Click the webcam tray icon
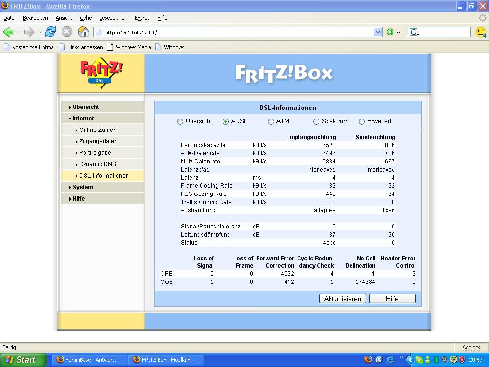 pyautogui.click(x=445, y=360)
